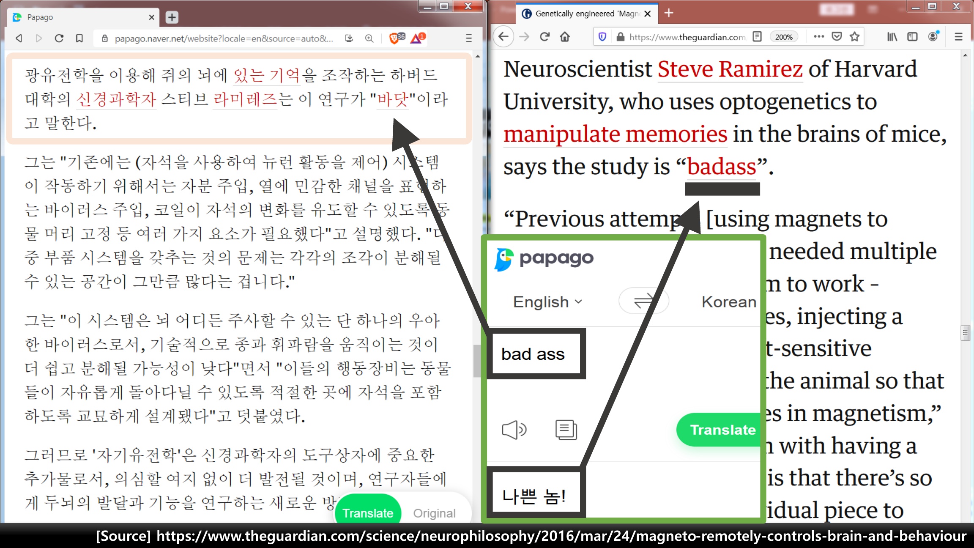Open Firefox Reader View icon
Viewport: 974px width, 548px height.
click(x=757, y=37)
